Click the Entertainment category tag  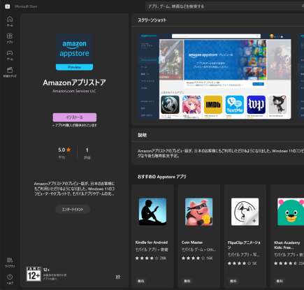[x=73, y=210]
